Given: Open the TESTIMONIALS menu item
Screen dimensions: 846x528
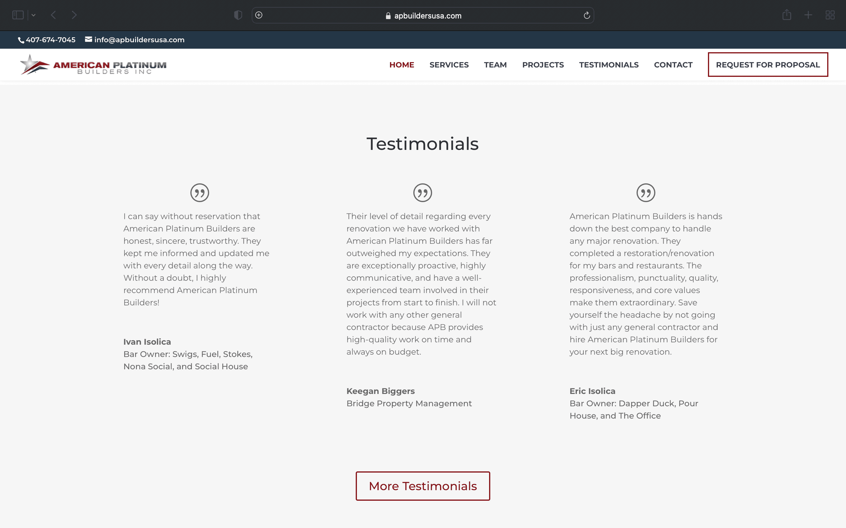Looking at the screenshot, I should click(x=609, y=65).
